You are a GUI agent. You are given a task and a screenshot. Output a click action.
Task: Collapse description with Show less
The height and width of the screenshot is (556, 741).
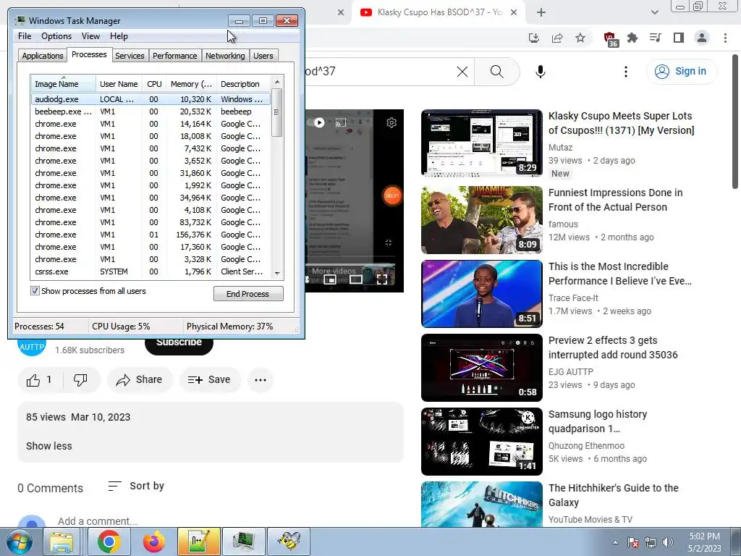pos(49,446)
